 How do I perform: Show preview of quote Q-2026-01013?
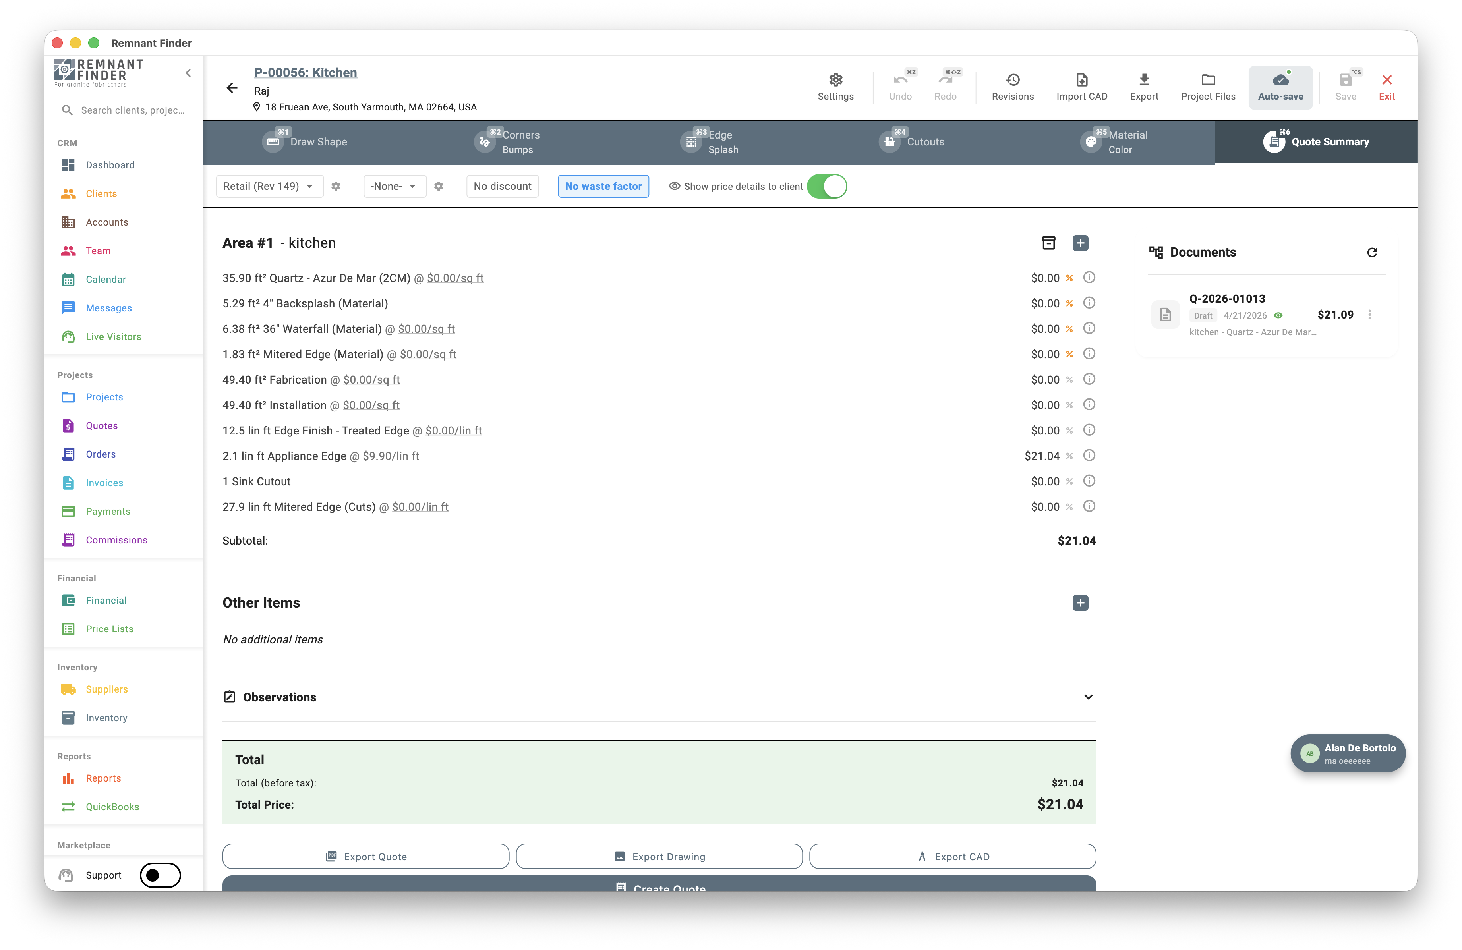(x=1279, y=315)
